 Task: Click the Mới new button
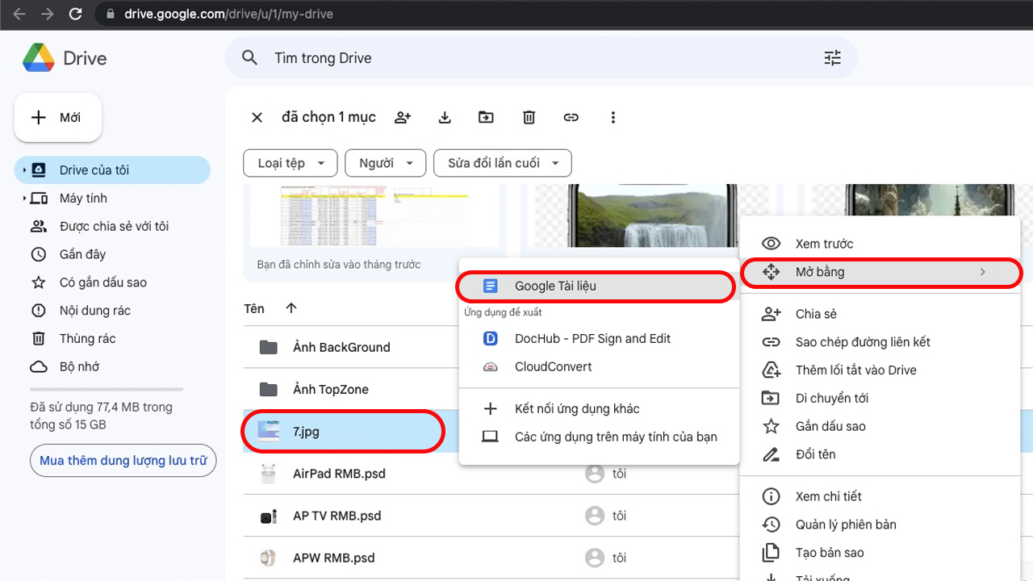58,118
